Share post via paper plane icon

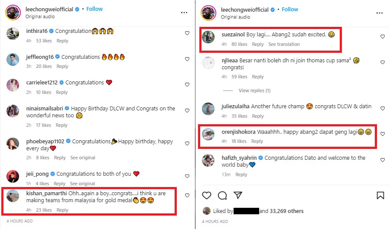[x=237, y=195]
